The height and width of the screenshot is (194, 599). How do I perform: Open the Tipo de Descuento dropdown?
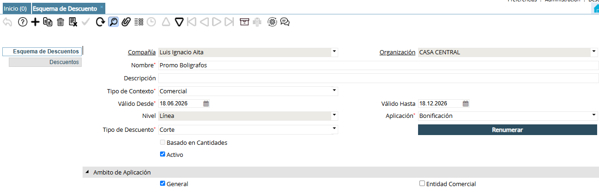[x=334, y=129]
